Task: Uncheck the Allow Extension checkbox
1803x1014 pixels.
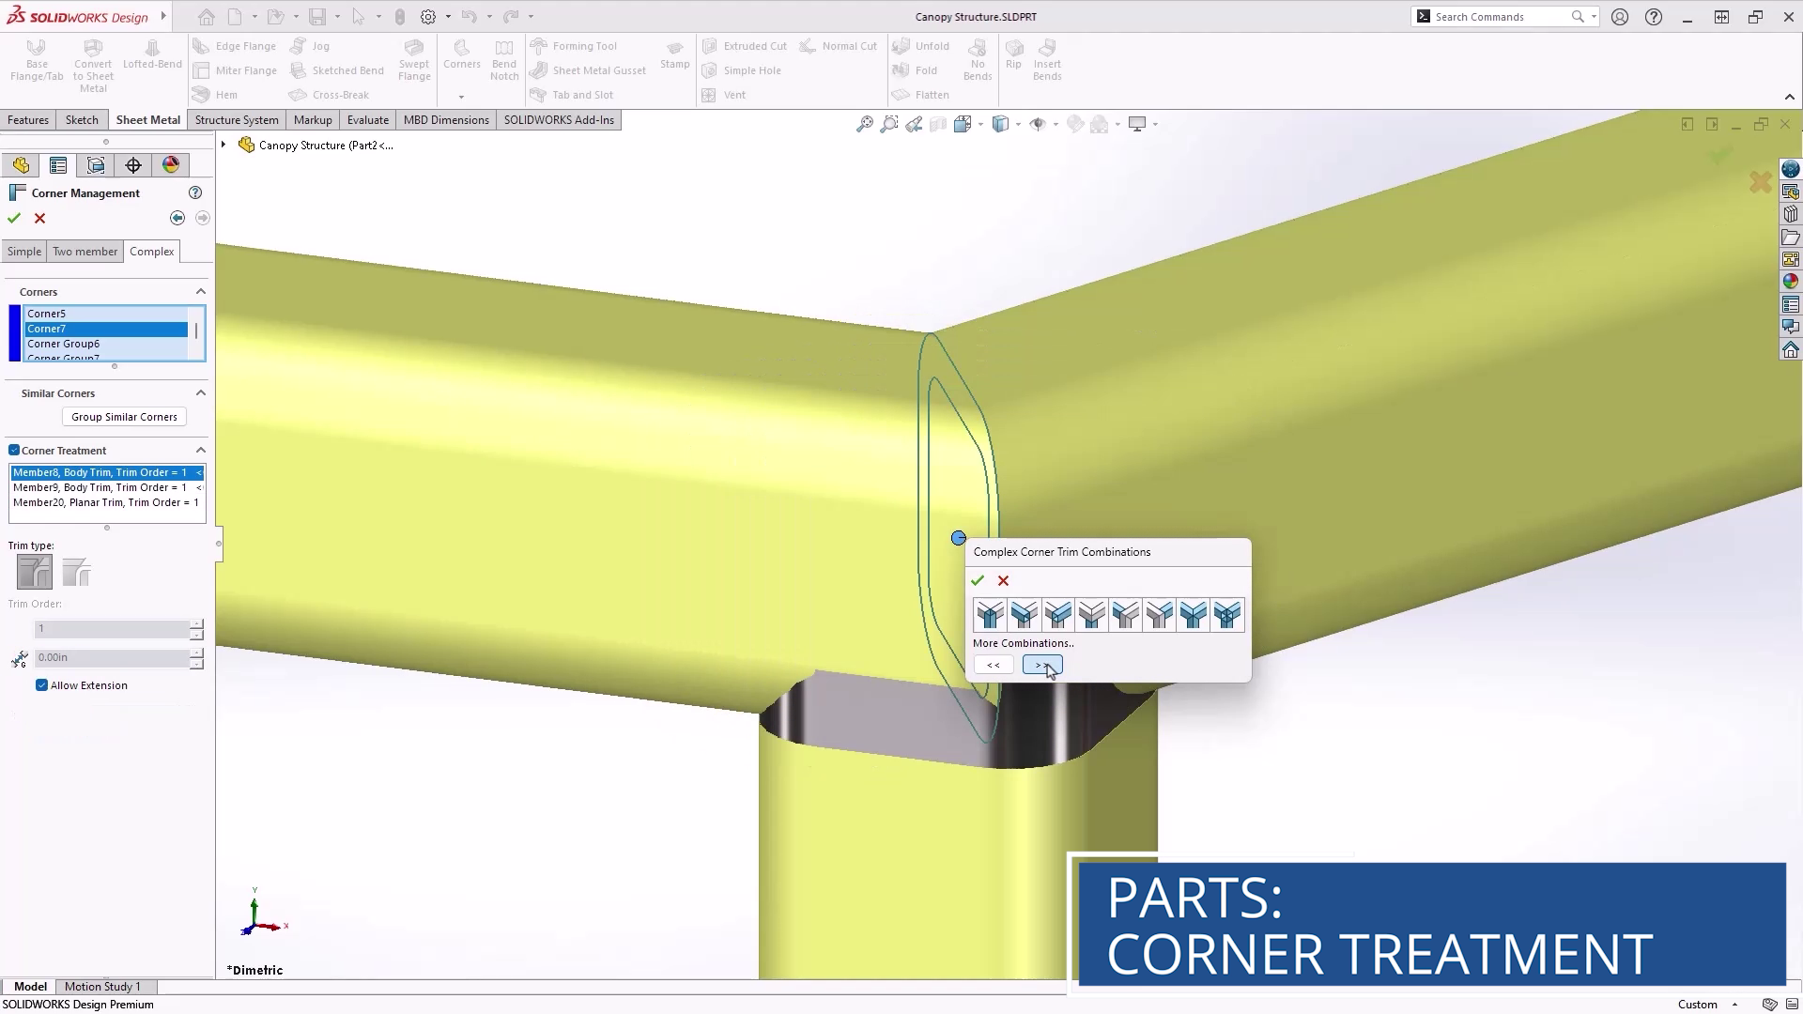Action: (41, 685)
